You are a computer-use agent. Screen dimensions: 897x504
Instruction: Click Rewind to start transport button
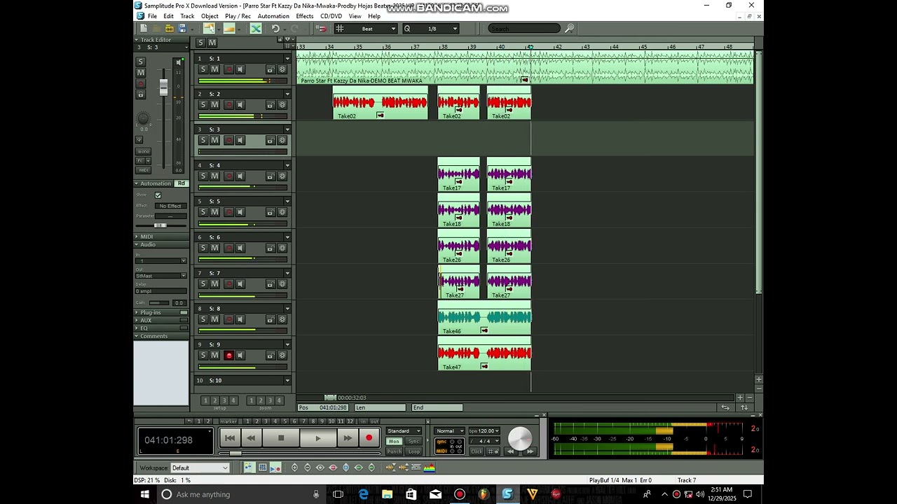[230, 438]
